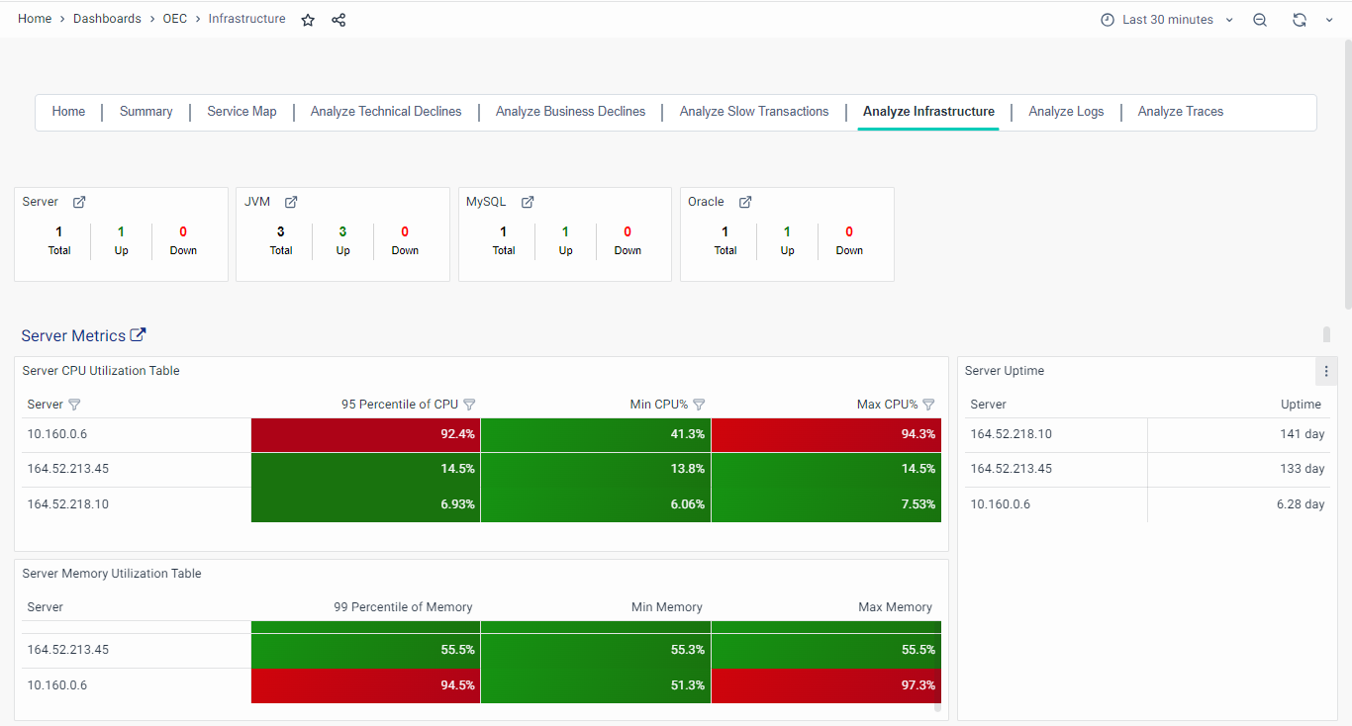Filter the 95 Percentile of CPU column
Viewport: 1352px width, 726px height.
pyautogui.click(x=470, y=405)
